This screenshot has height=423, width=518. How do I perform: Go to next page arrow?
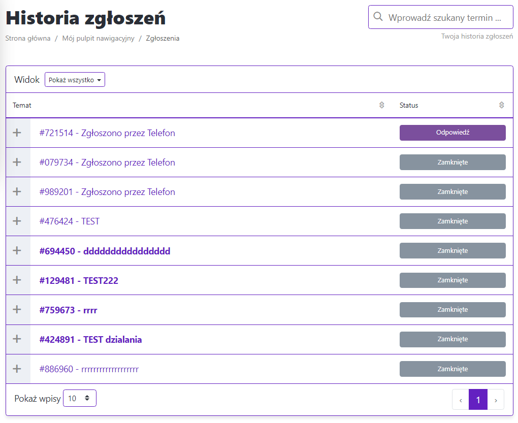coord(496,400)
